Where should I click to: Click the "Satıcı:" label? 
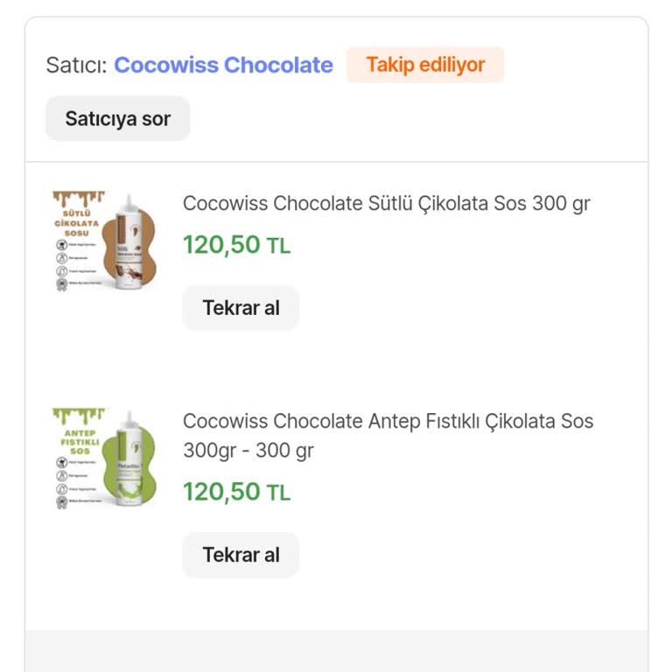(x=76, y=65)
